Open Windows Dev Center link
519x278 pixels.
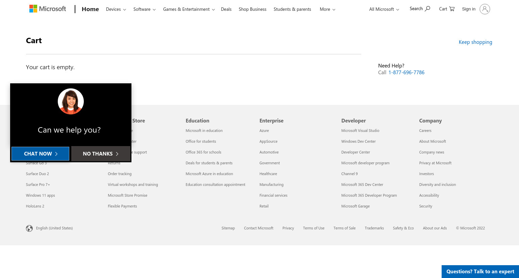coord(359,141)
